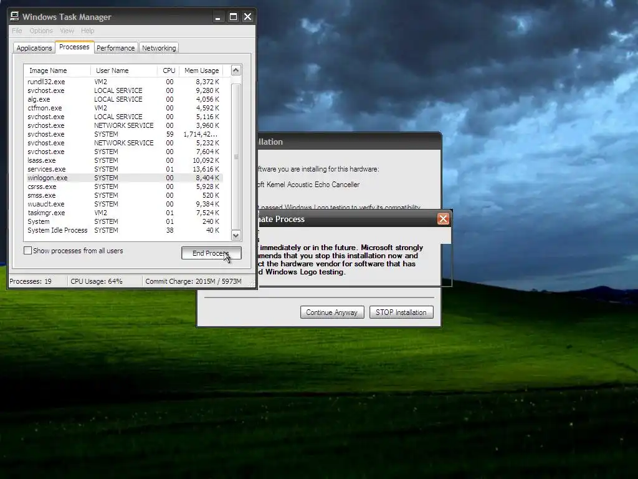Enable Show processes from all users

(27, 251)
